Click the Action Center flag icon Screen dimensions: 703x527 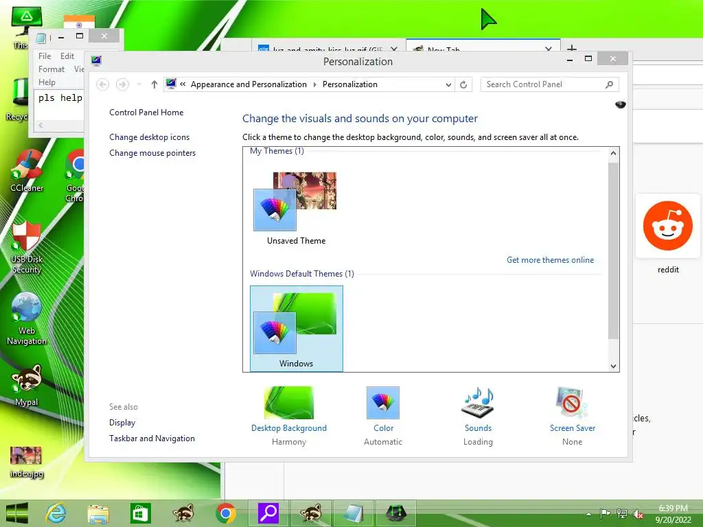click(605, 514)
